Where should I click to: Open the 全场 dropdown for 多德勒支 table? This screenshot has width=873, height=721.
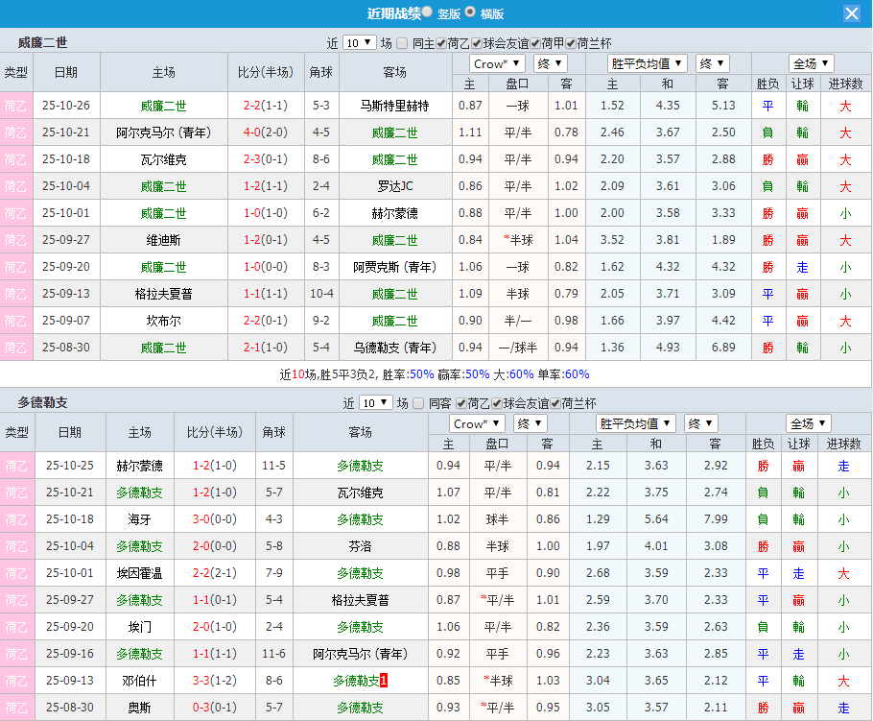[x=807, y=422]
